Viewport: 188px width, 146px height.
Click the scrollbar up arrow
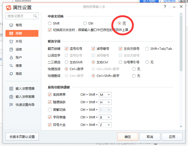(181, 14)
